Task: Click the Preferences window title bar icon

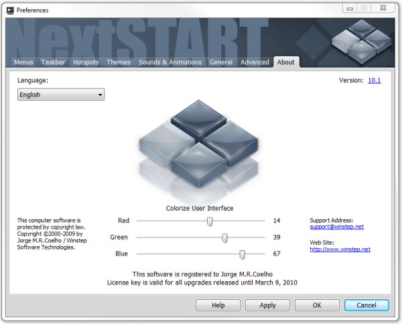Action: click(9, 10)
